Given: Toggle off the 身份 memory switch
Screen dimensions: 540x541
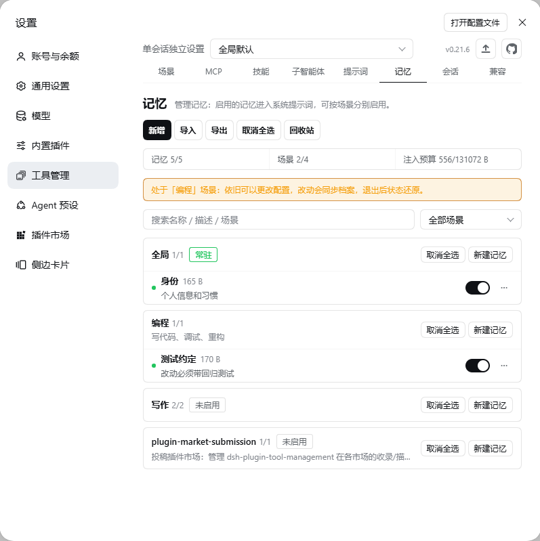Looking at the screenshot, I should click(x=478, y=288).
